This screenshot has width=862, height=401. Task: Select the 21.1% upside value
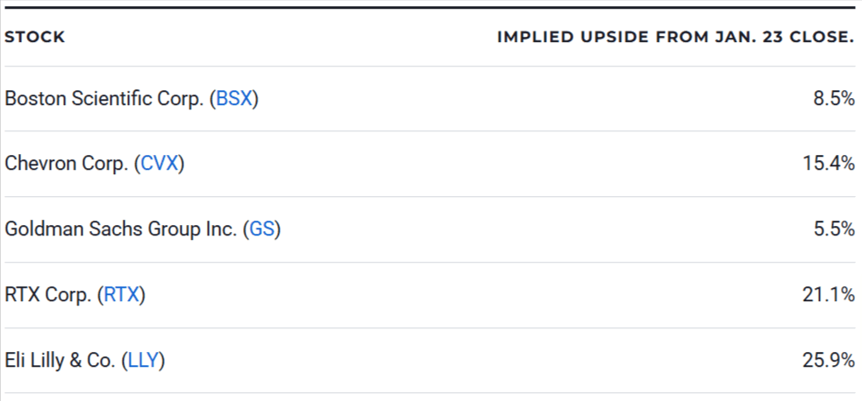[829, 295]
